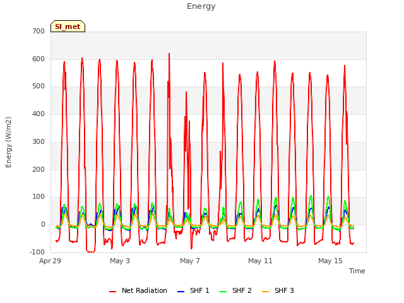Click the Energy (W/m2) y-axis label
The width and height of the screenshot is (404, 303).
pos(8,142)
